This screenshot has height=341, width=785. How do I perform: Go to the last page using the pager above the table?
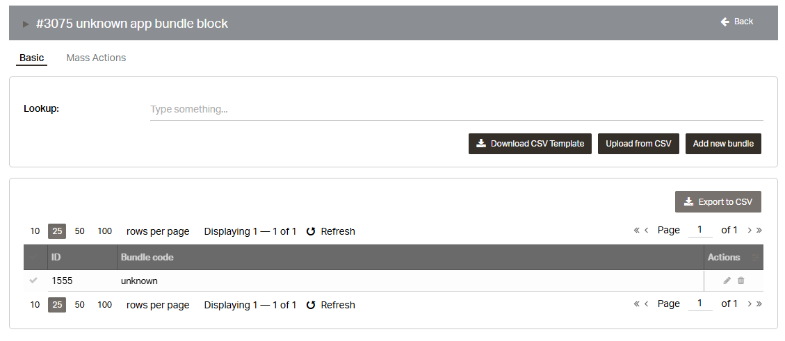759,230
